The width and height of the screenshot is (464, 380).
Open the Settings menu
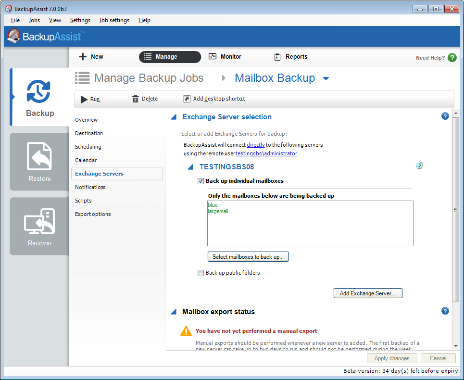(x=80, y=20)
